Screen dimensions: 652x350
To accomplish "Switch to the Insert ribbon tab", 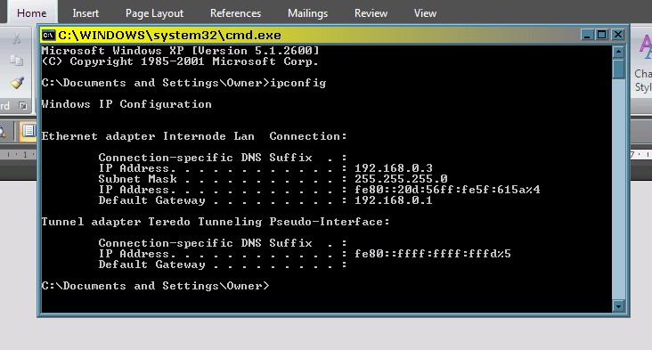I will point(86,13).
